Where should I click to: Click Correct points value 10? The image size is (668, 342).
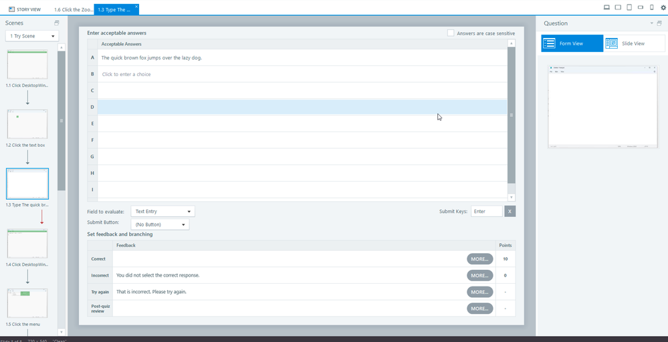[x=506, y=259]
